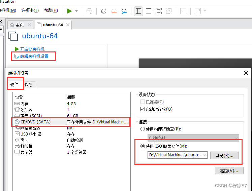Select the 显示器 device row

pos(71,152)
